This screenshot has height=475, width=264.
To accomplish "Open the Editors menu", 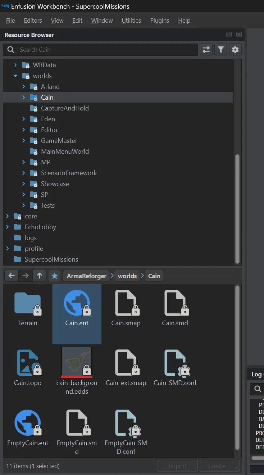I will pyautogui.click(x=33, y=21).
